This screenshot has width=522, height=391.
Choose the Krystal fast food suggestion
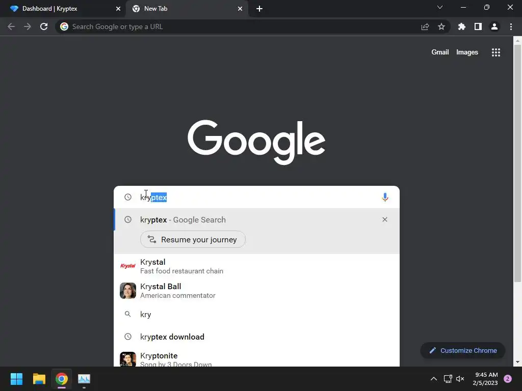click(x=256, y=266)
